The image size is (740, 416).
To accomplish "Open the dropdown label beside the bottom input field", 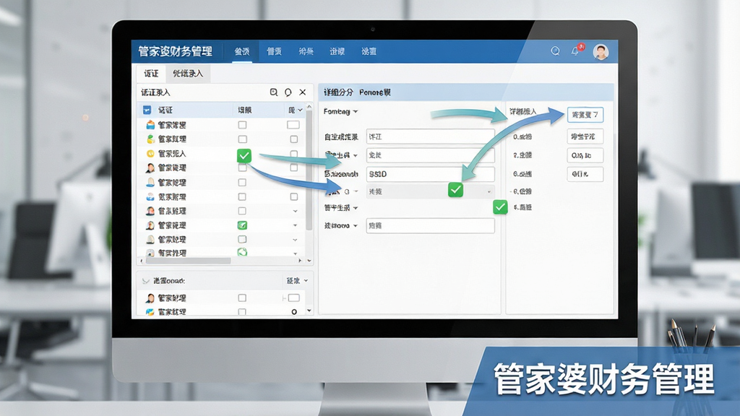I will [341, 226].
